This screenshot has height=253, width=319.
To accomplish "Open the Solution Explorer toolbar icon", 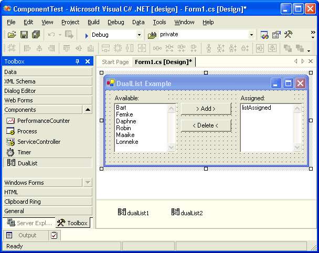I will [x=264, y=35].
